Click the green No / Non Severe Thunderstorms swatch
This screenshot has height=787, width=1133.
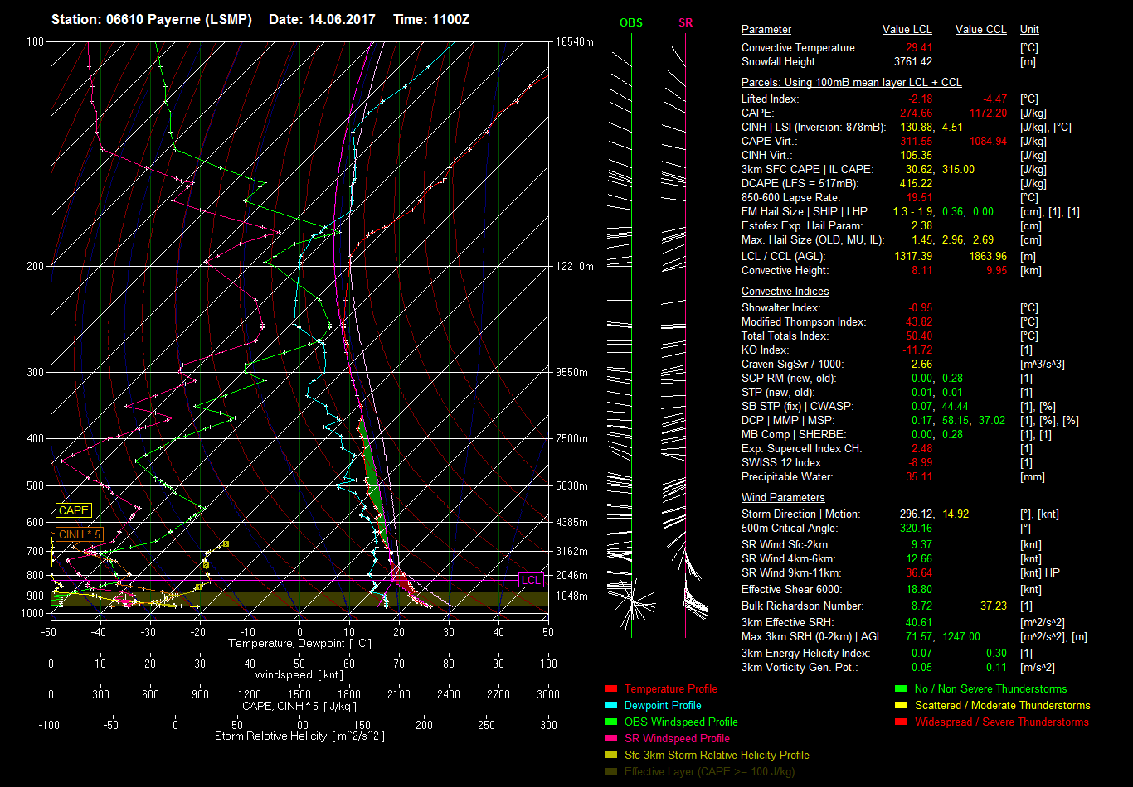click(901, 688)
